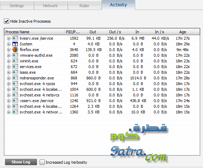Sort by In column header

point(137,32)
